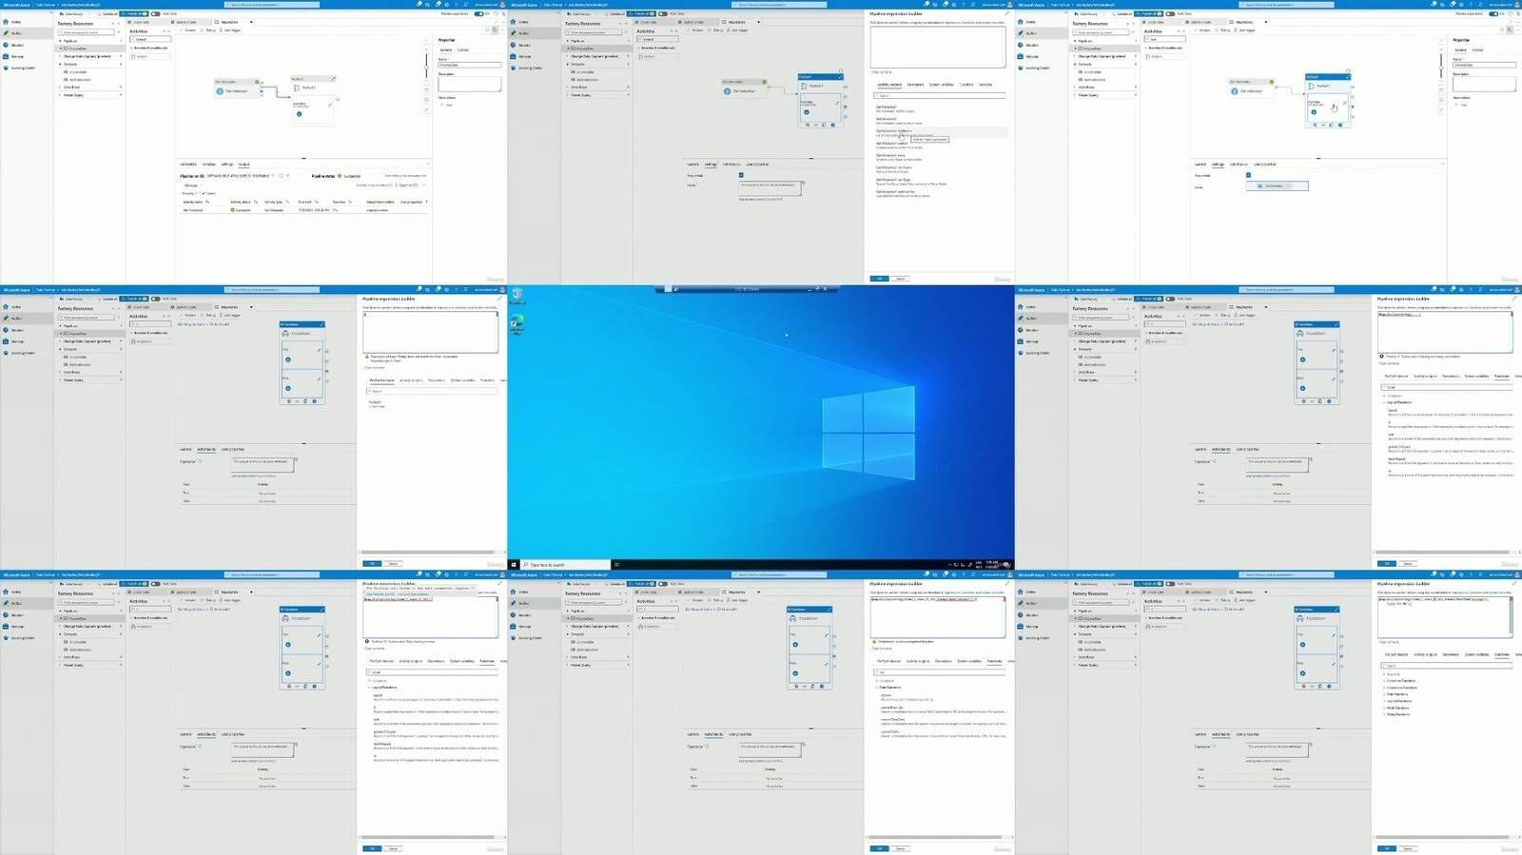This screenshot has width=1522, height=855.
Task: Toggle Data flow debug in top-left frame
Action: pyautogui.click(x=155, y=13)
